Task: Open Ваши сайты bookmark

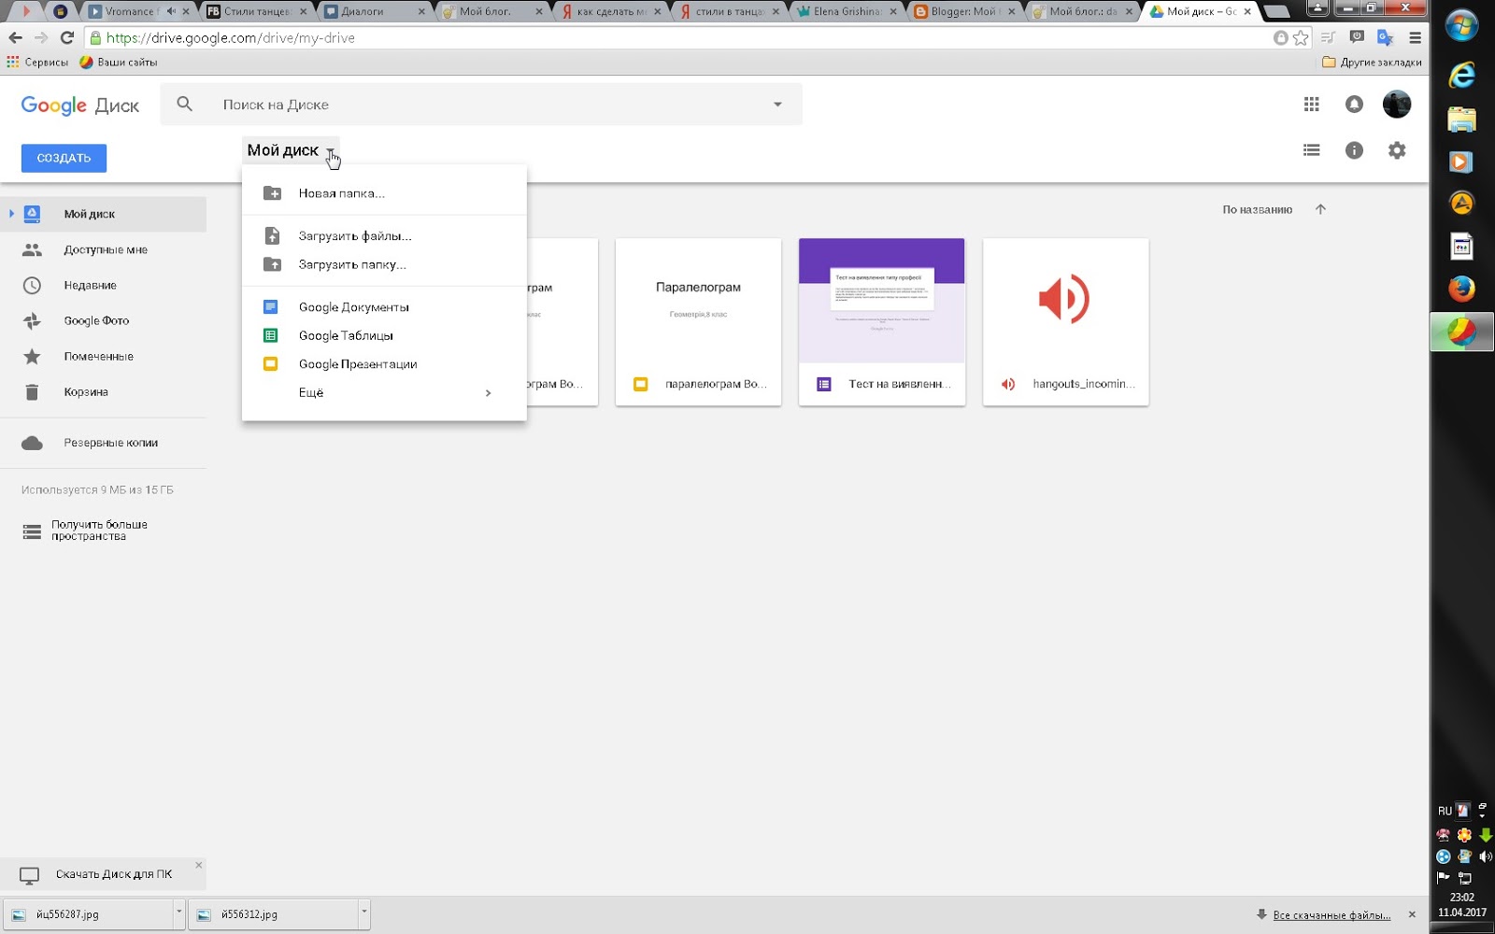Action: [x=119, y=63]
